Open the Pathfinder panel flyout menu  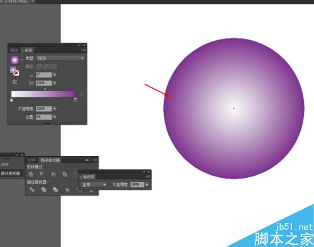(95, 160)
